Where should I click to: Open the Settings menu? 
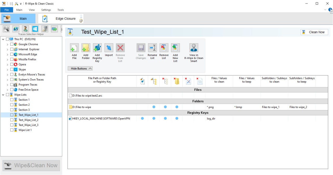[x=46, y=10]
